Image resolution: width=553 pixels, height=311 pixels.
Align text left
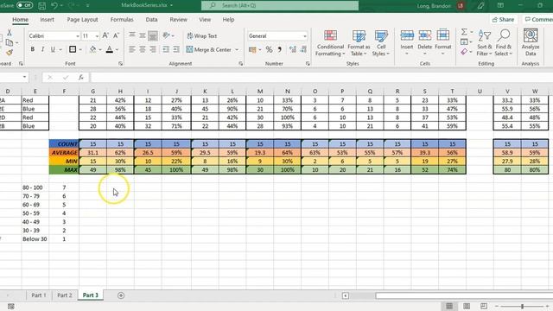coord(132,49)
